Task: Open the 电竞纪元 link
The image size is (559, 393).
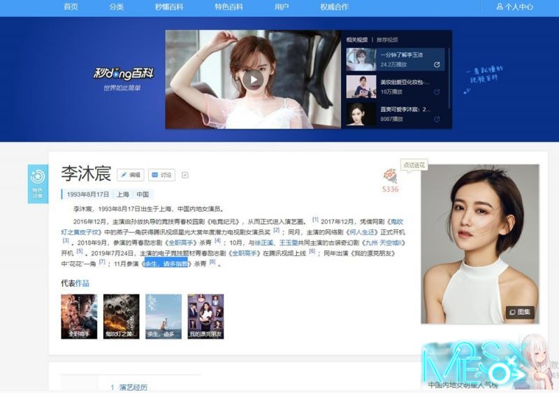Action: coord(222,220)
